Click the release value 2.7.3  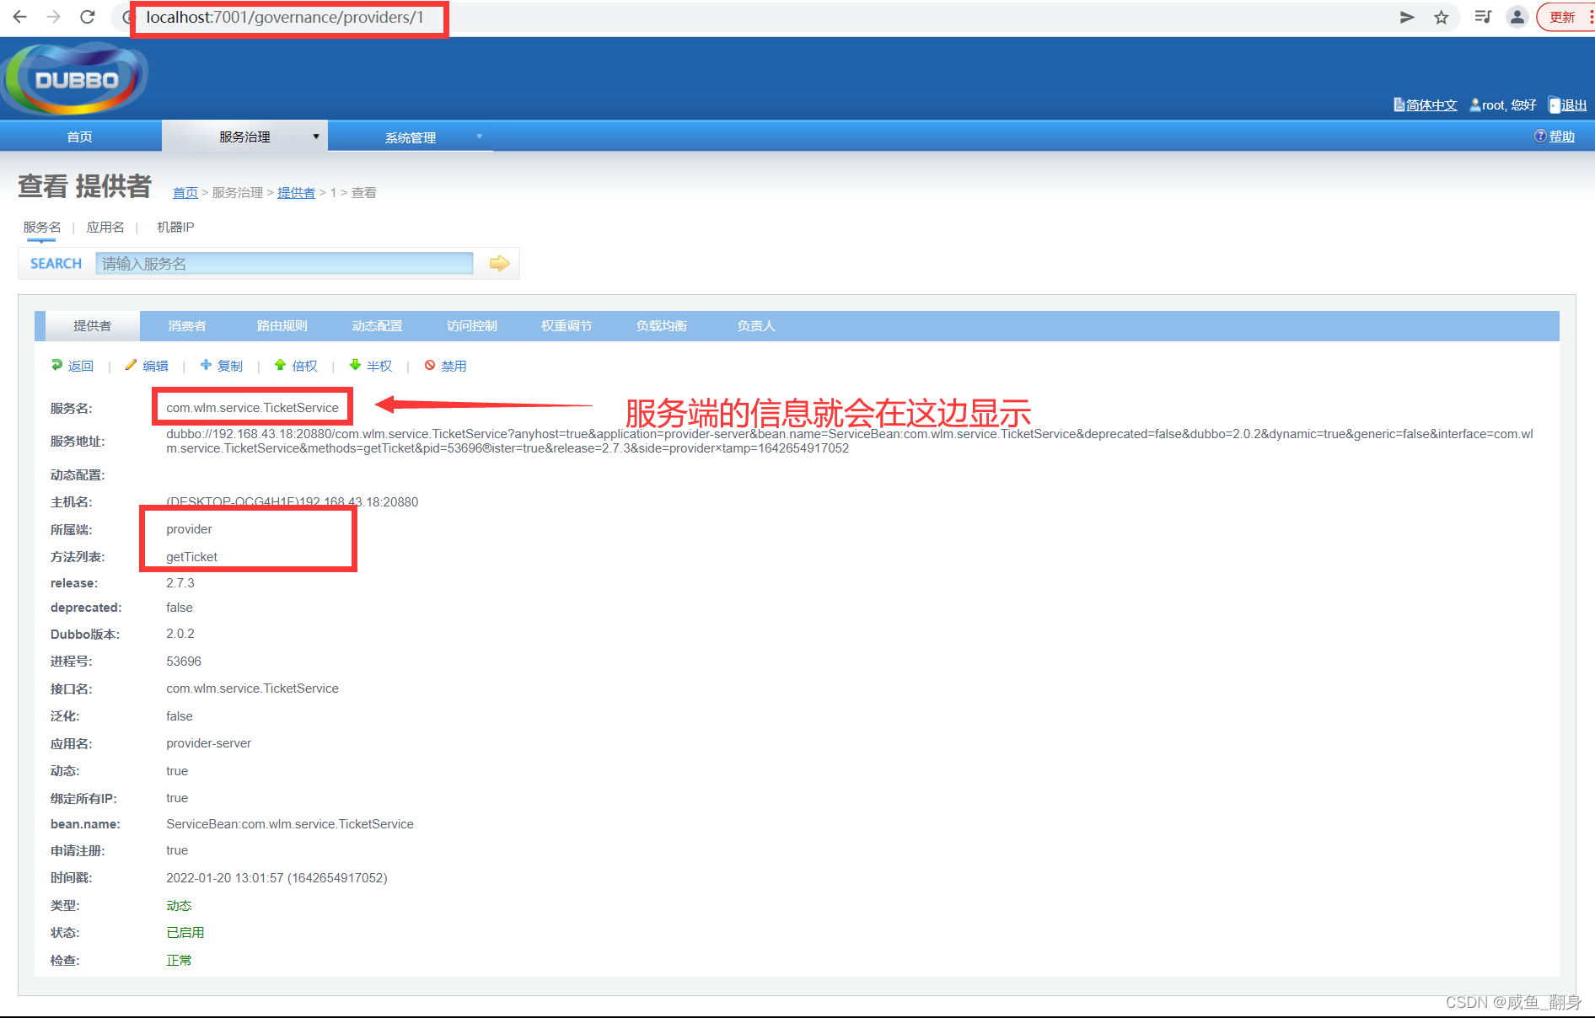180,583
